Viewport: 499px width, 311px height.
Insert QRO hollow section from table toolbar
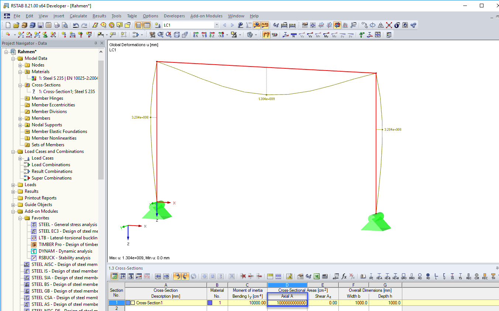[404, 276]
